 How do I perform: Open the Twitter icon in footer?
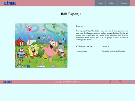click(x=130, y=82)
